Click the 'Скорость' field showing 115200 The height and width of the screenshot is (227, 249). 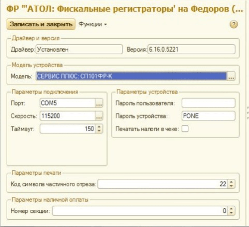coord(67,116)
